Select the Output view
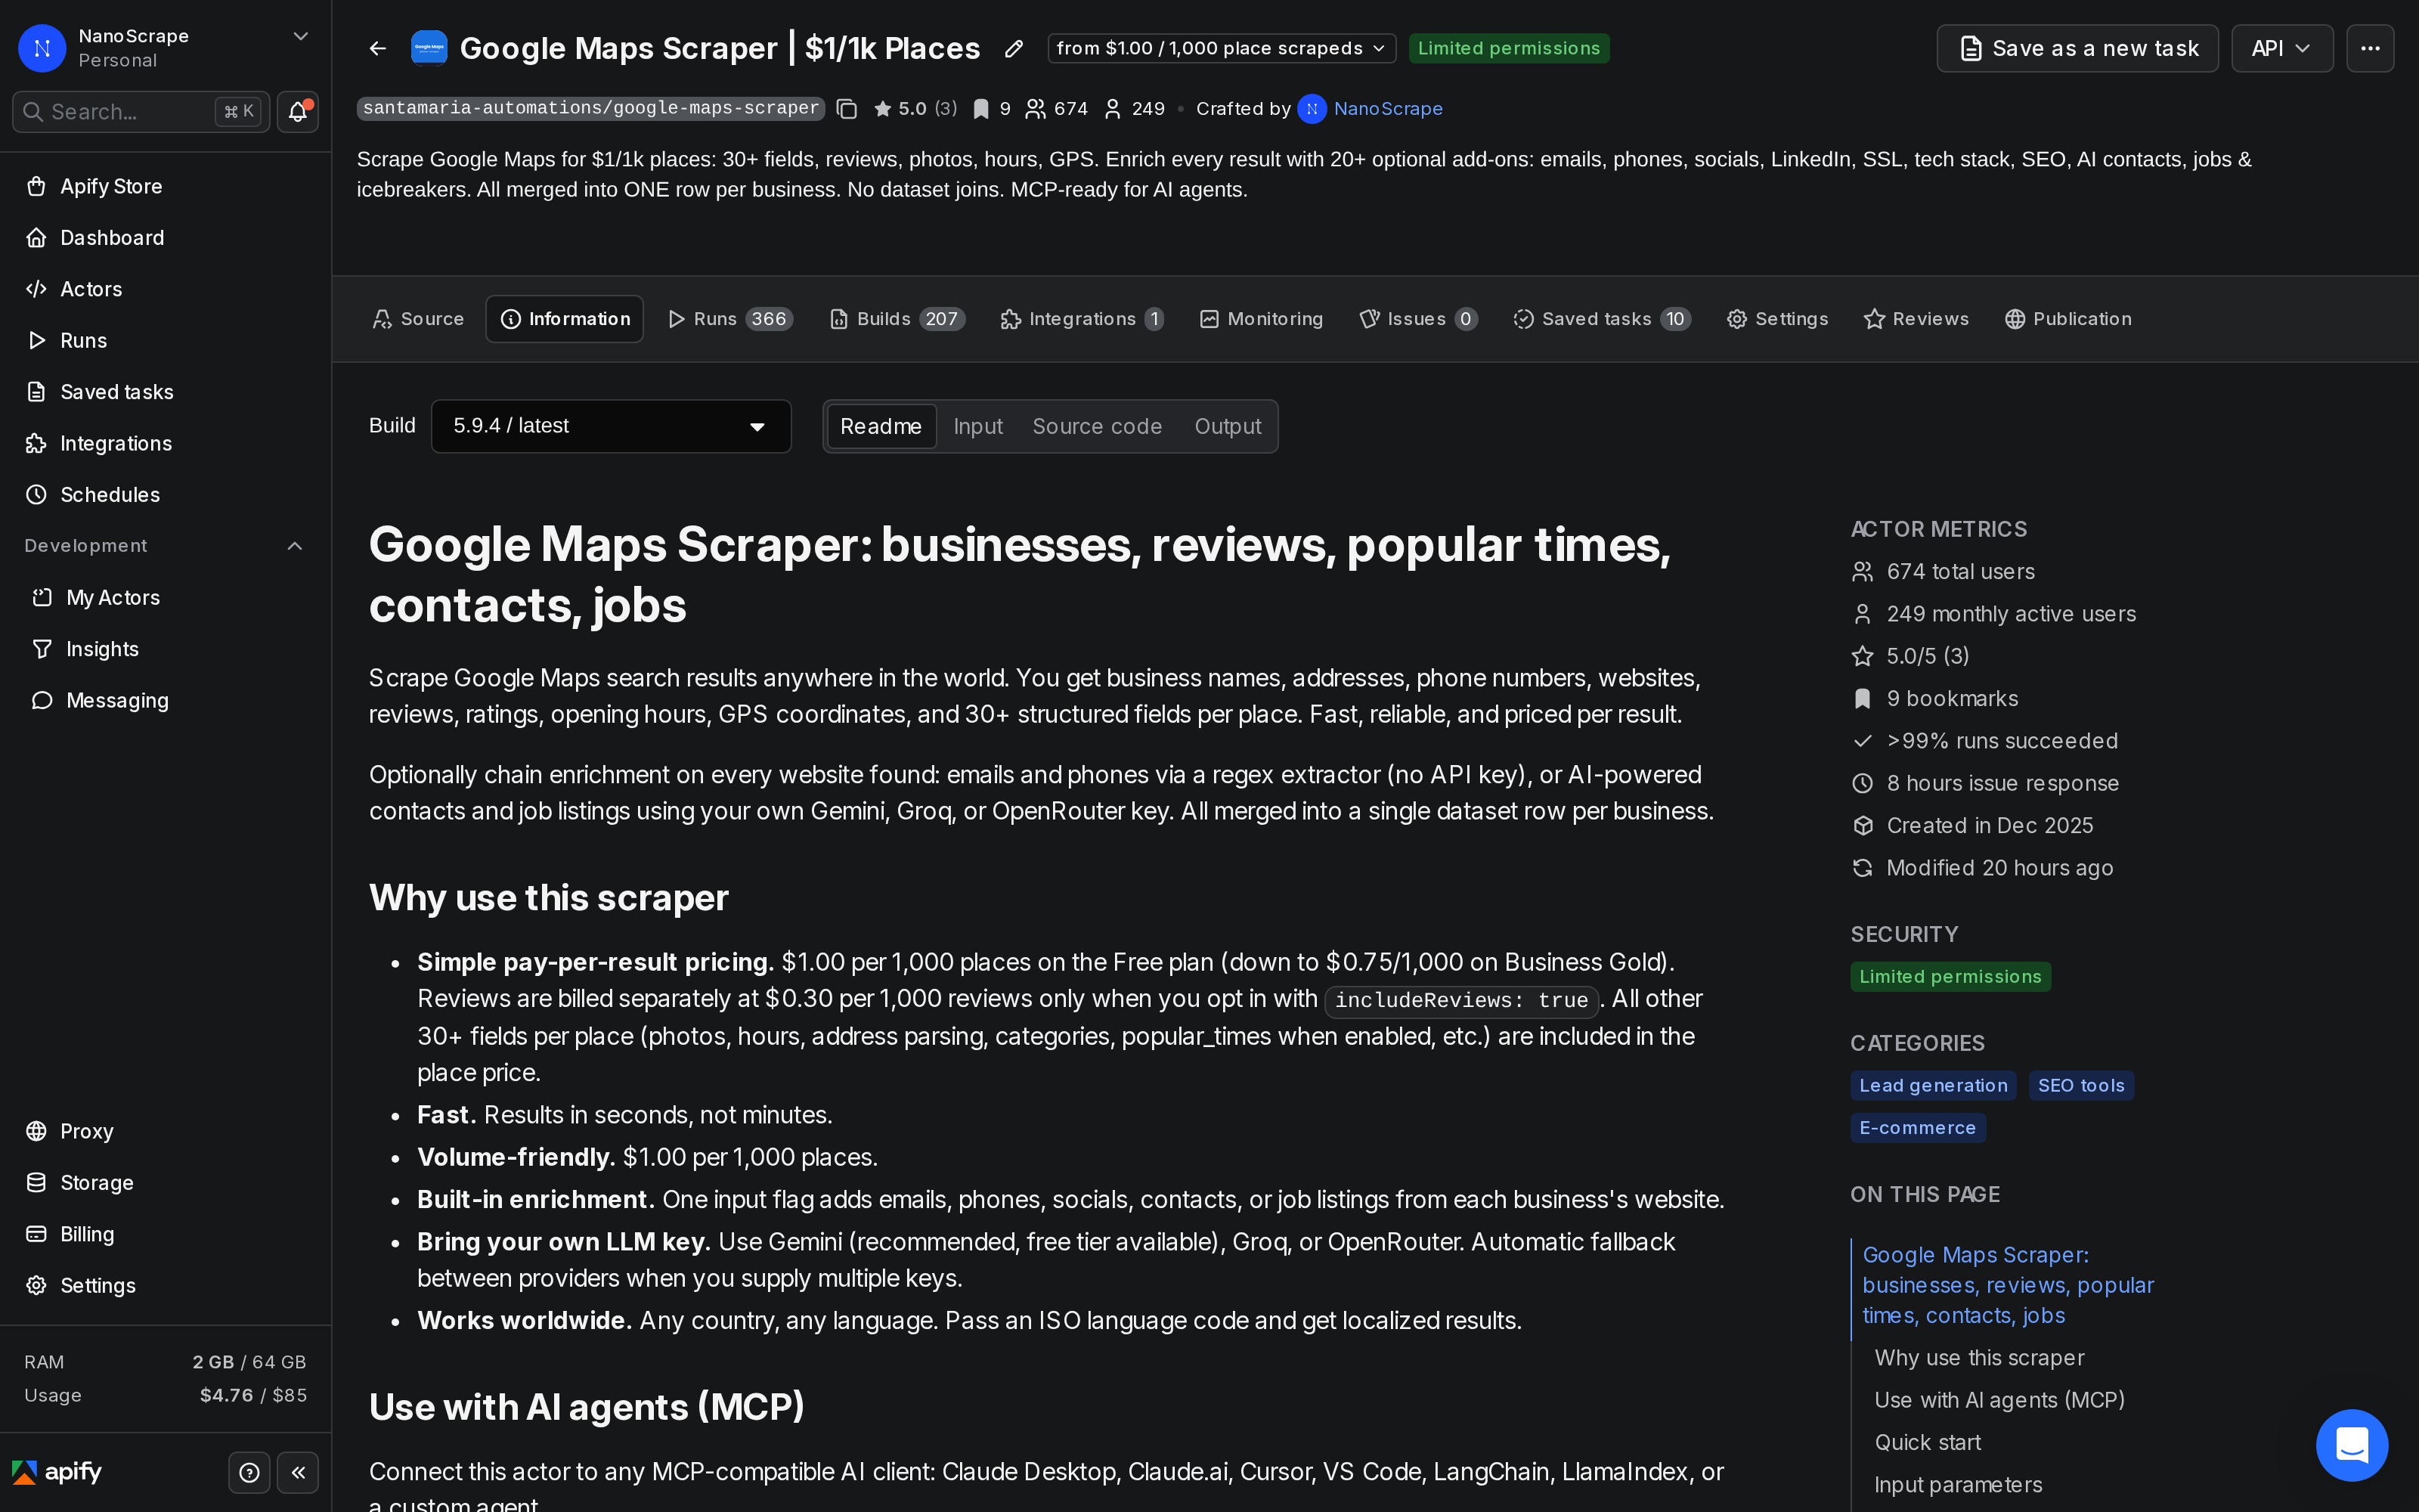The image size is (2419, 1512). pyautogui.click(x=1228, y=426)
